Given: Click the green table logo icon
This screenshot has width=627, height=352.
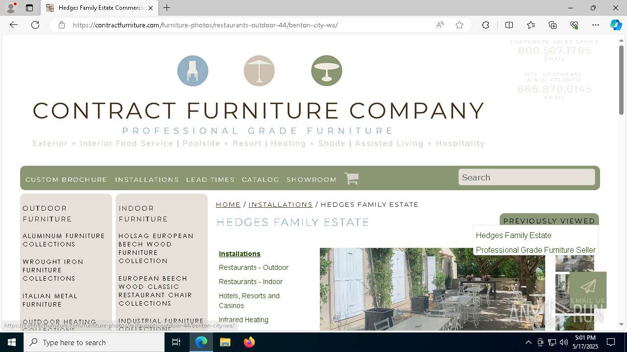Looking at the screenshot, I should coord(327,71).
